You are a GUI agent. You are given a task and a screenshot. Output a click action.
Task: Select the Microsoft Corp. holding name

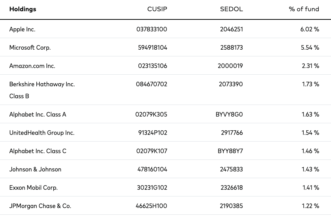click(x=30, y=47)
